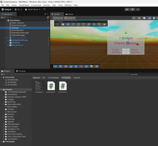Click the BridgeRockBroken prefab cube icon
The height and width of the screenshot is (146, 158).
click(x=11, y=40)
